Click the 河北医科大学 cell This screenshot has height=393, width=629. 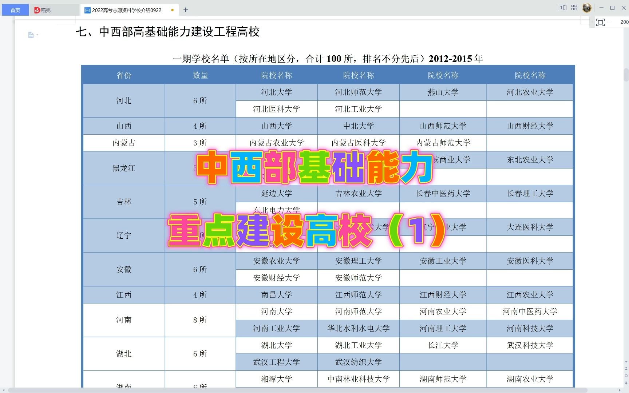[277, 109]
